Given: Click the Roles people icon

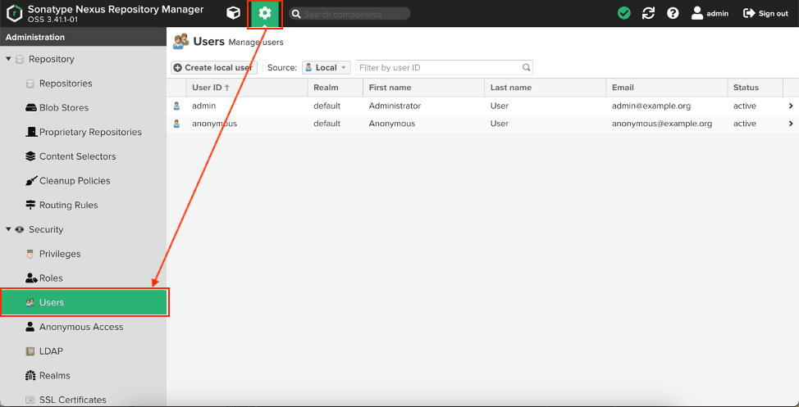Looking at the screenshot, I should tap(30, 278).
